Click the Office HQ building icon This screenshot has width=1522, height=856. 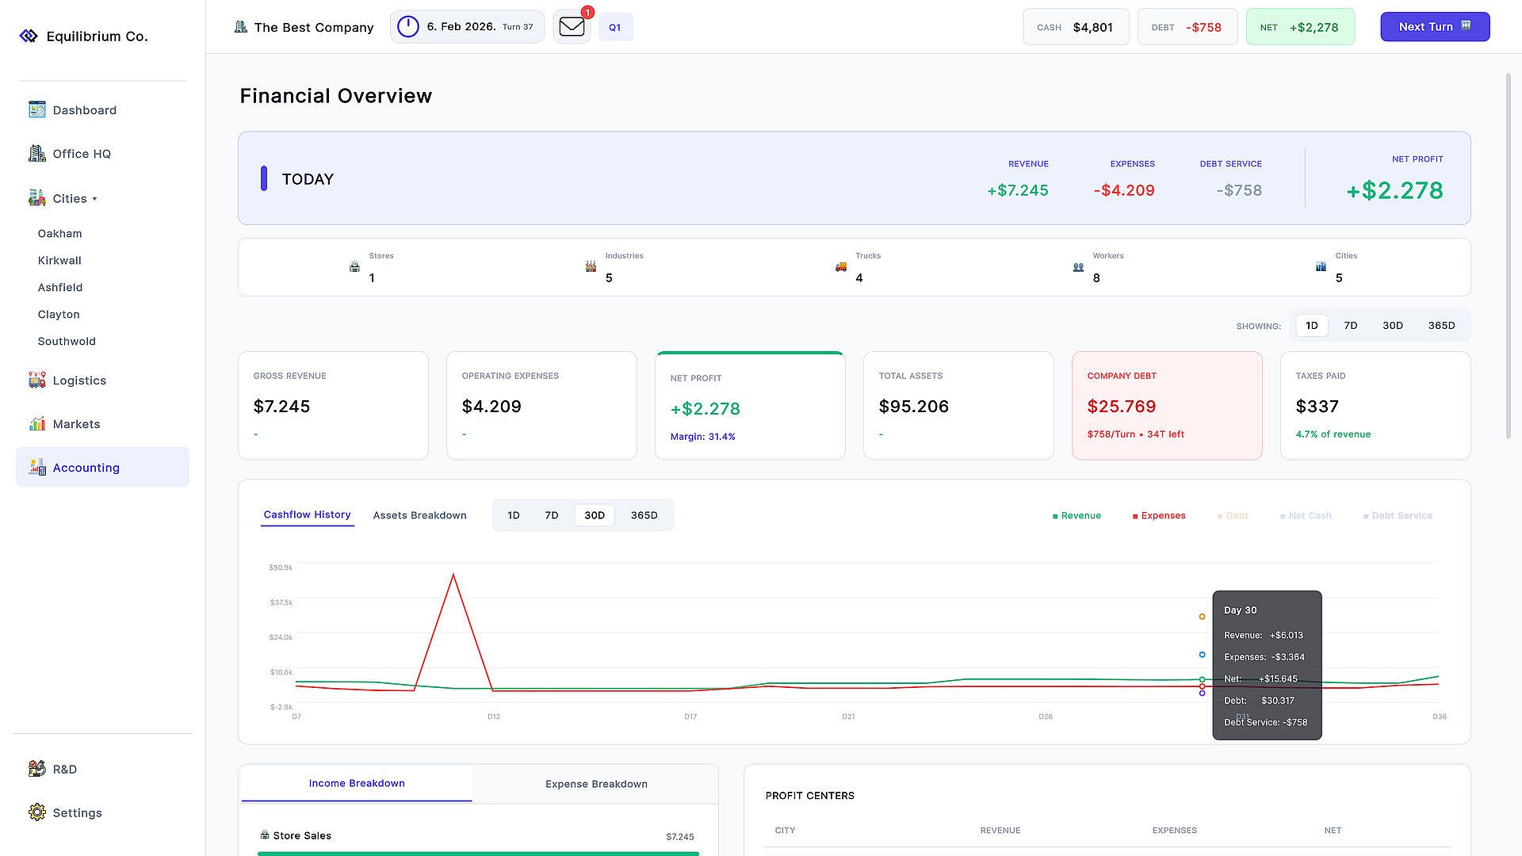[x=37, y=153]
